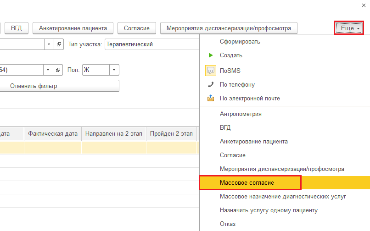
Task: Click the Анкетирование пациента toolbar button
Action: (76, 28)
